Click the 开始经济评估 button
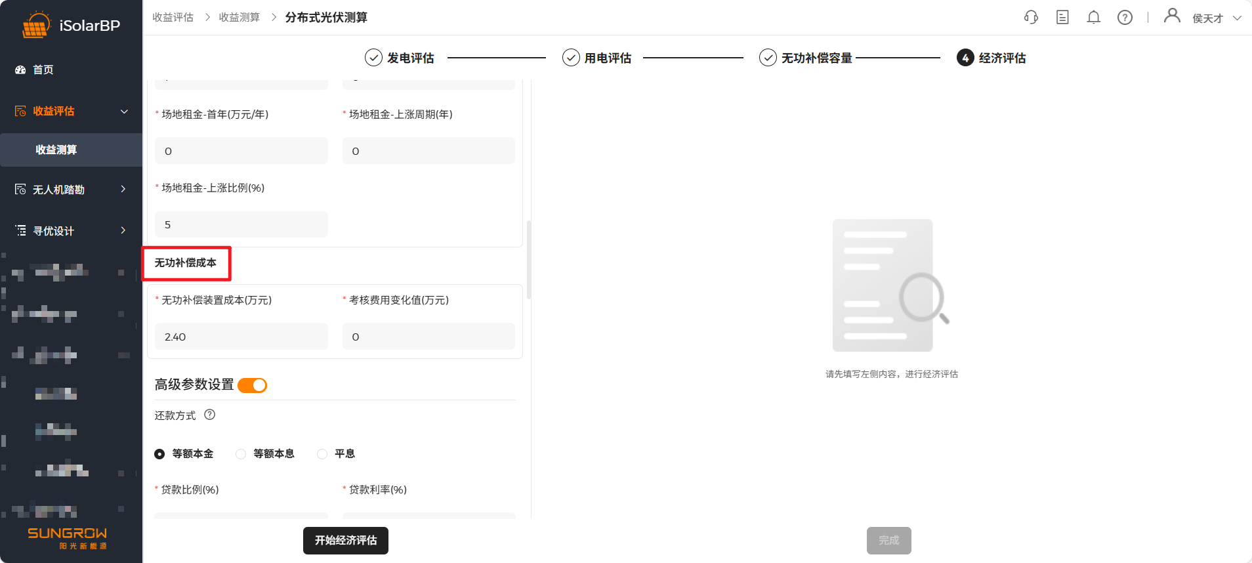The height and width of the screenshot is (563, 1252). (x=345, y=541)
